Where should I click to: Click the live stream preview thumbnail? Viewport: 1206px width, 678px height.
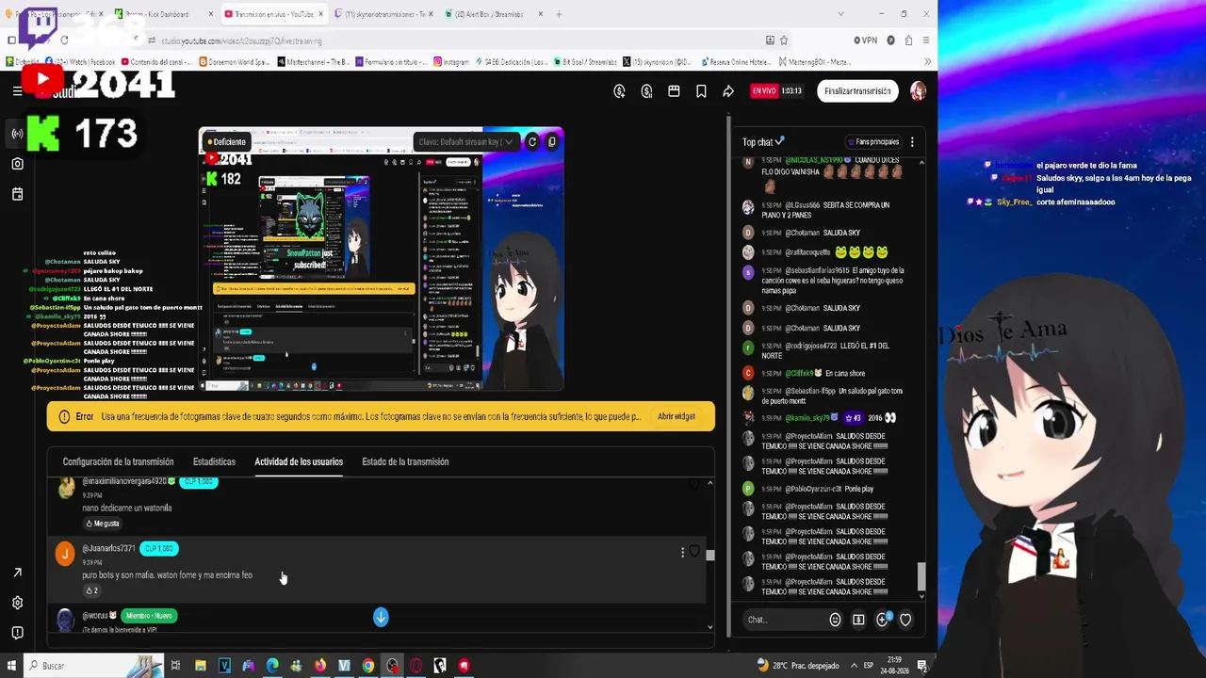pos(381,259)
